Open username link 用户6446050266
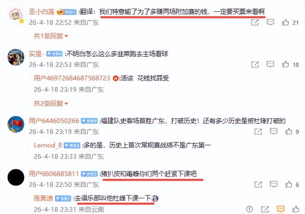 coord(54,121)
